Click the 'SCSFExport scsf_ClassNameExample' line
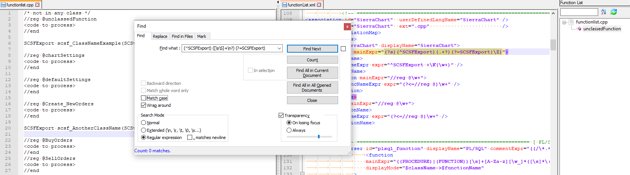The height and width of the screenshot is (175, 630). (x=79, y=43)
